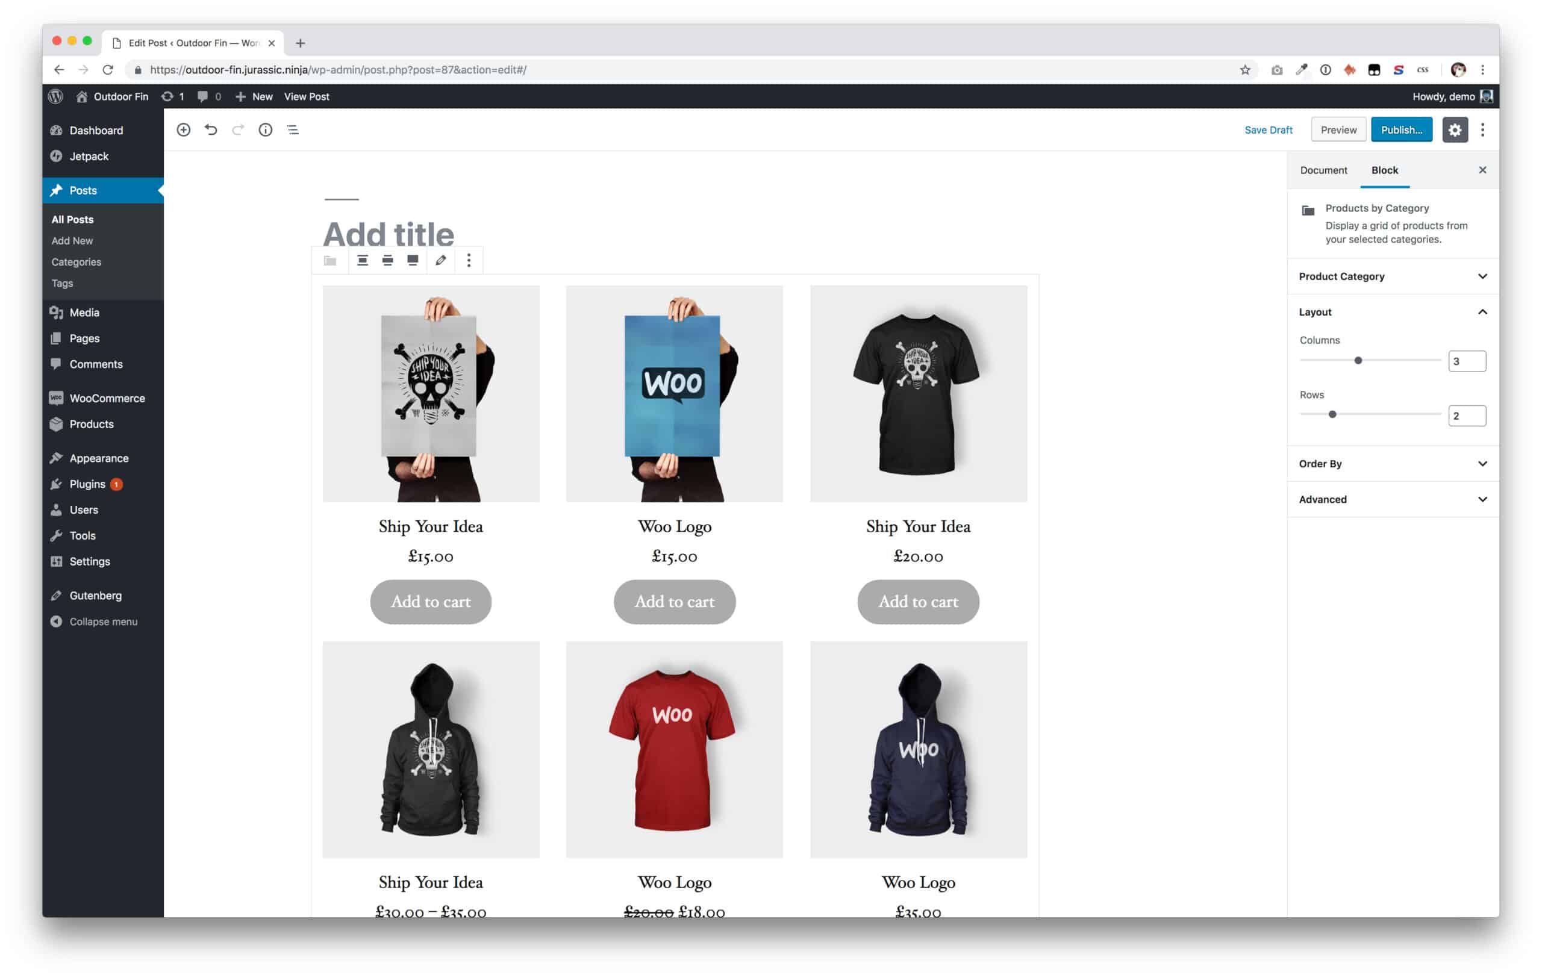1542x978 pixels.
Task: Click the Add to cart on Ship Your Idea
Action: tap(431, 602)
